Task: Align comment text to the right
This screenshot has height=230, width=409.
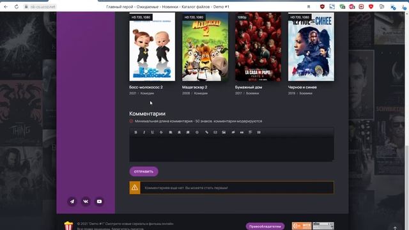Action: pyautogui.click(x=187, y=132)
